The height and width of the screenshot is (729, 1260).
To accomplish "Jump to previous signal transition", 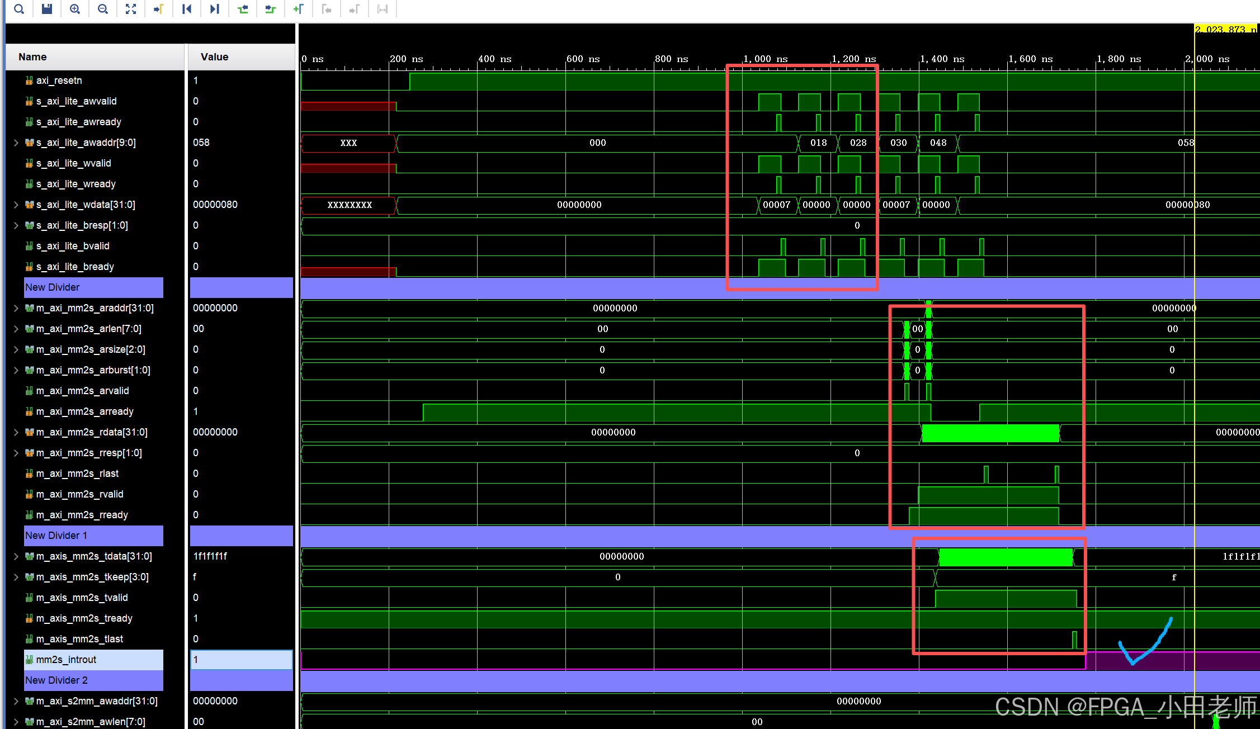I will [x=243, y=9].
